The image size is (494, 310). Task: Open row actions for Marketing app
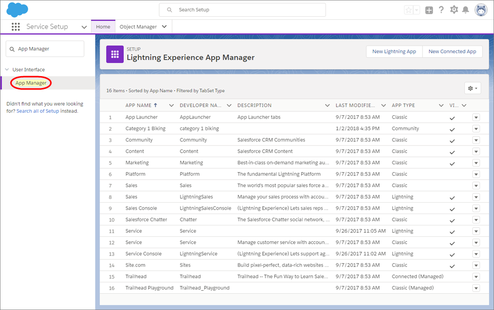click(476, 163)
